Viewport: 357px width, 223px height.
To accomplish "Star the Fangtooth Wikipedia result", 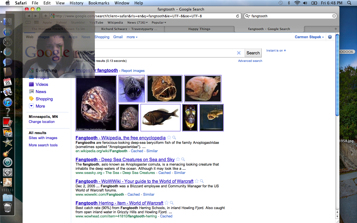I will [169, 138].
